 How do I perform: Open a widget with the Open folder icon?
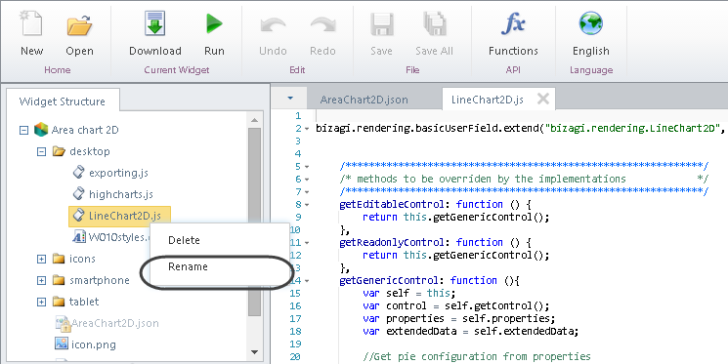point(79,25)
